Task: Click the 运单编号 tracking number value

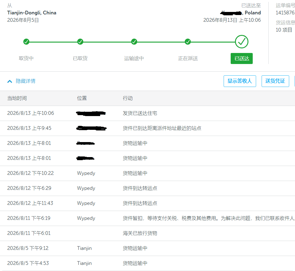Action: (x=285, y=13)
